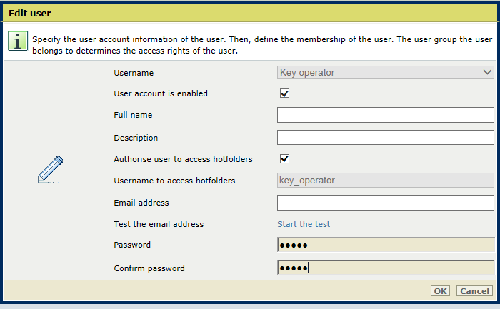Click the Full name input field

pos(385,115)
